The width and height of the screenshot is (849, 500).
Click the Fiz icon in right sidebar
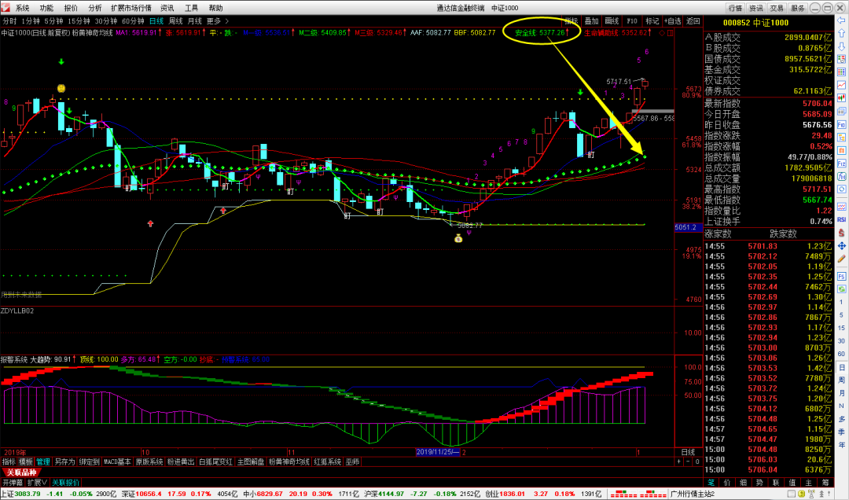point(841,163)
